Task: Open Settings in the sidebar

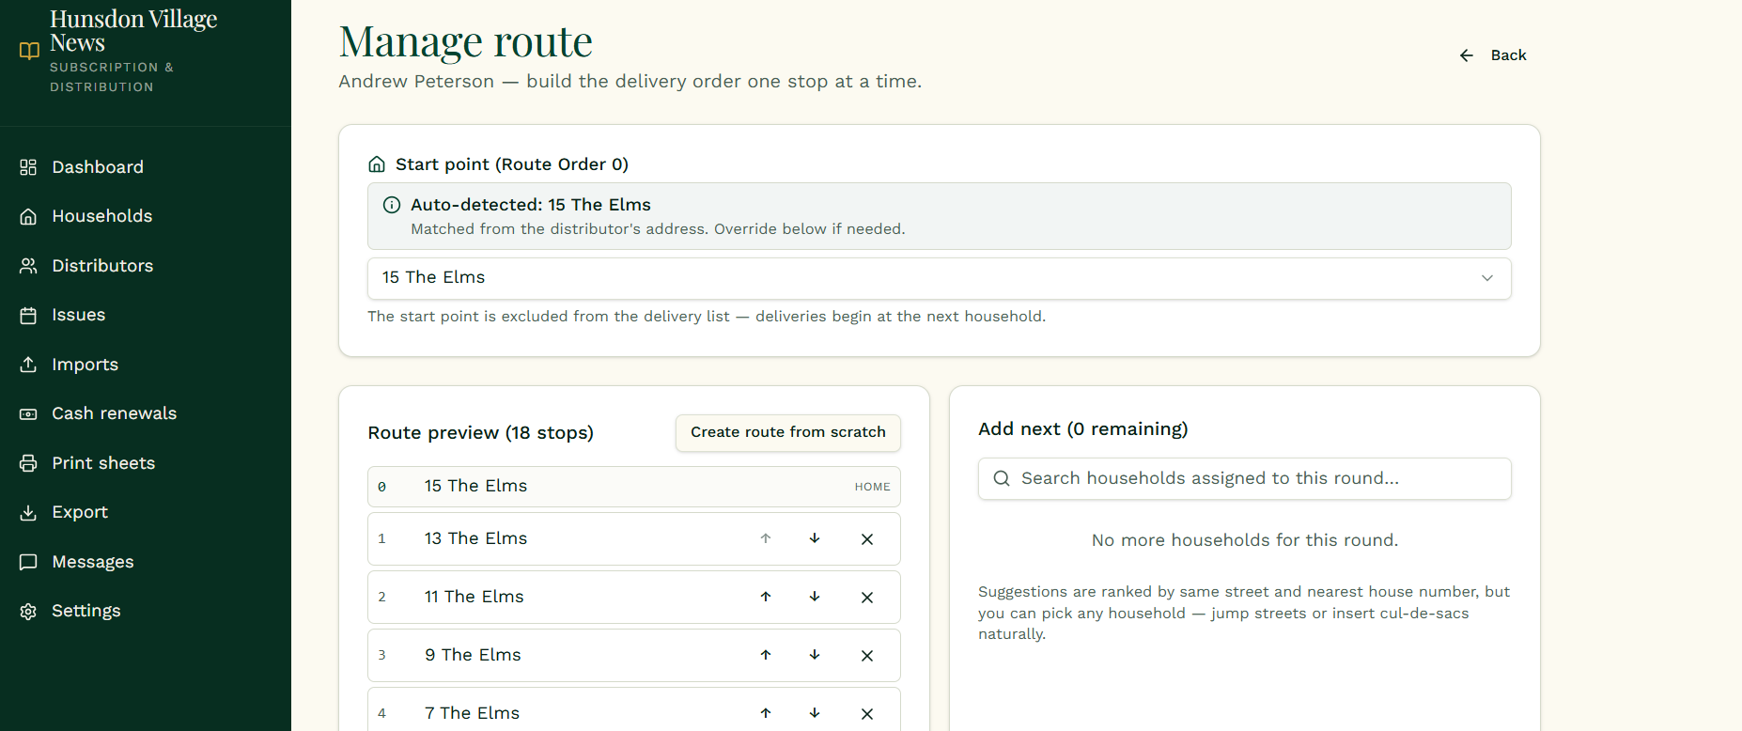Action: tap(86, 611)
